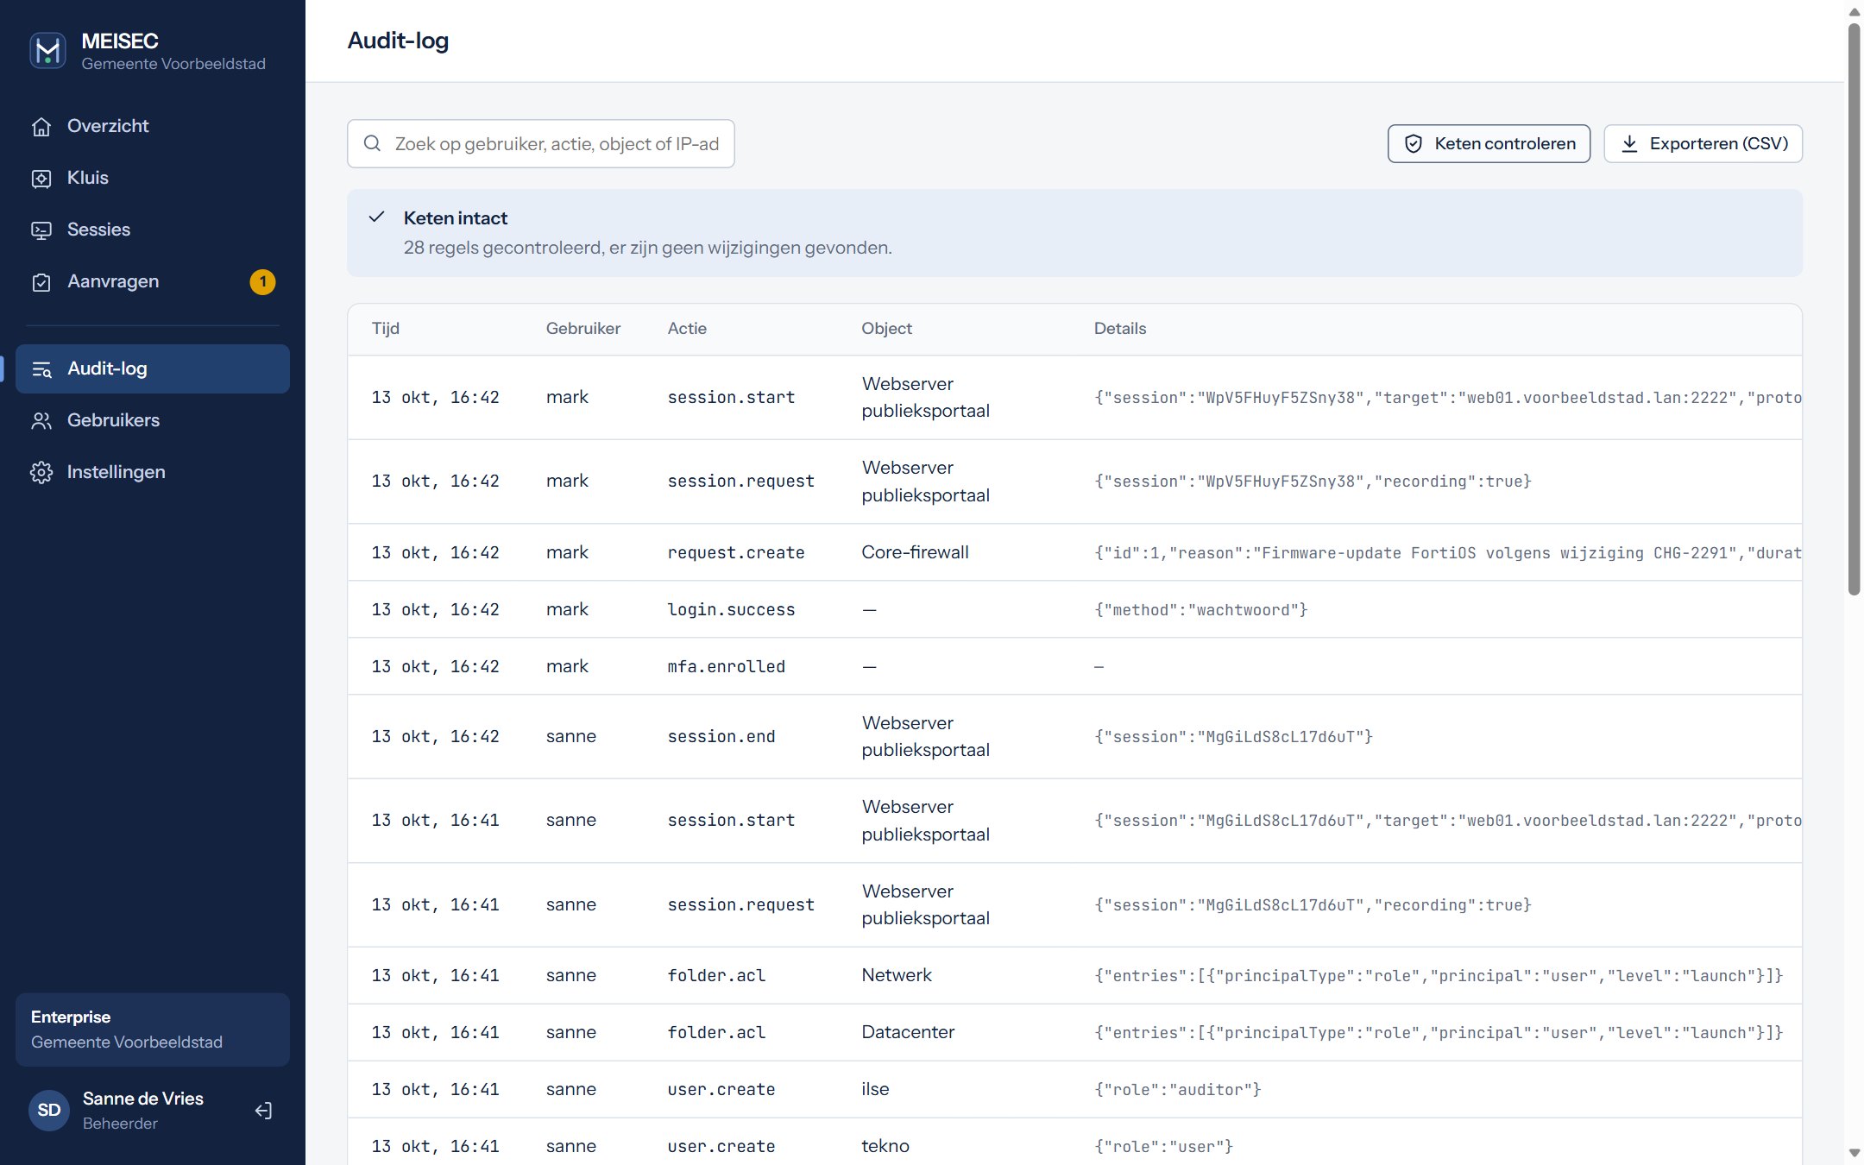Click the SD user avatar
The height and width of the screenshot is (1165, 1864).
(49, 1110)
